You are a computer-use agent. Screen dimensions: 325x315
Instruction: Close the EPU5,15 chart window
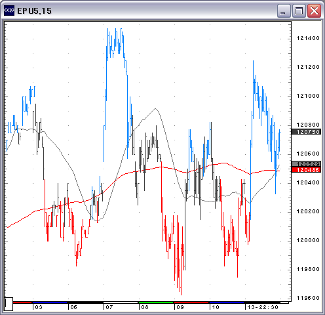pyautogui.click(x=314, y=10)
